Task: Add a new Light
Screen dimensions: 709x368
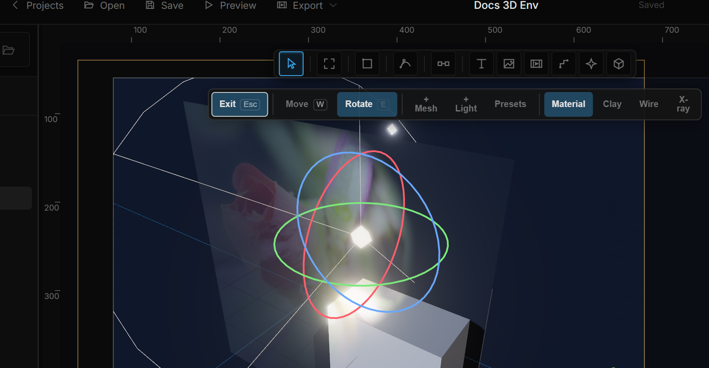Action: 466,104
